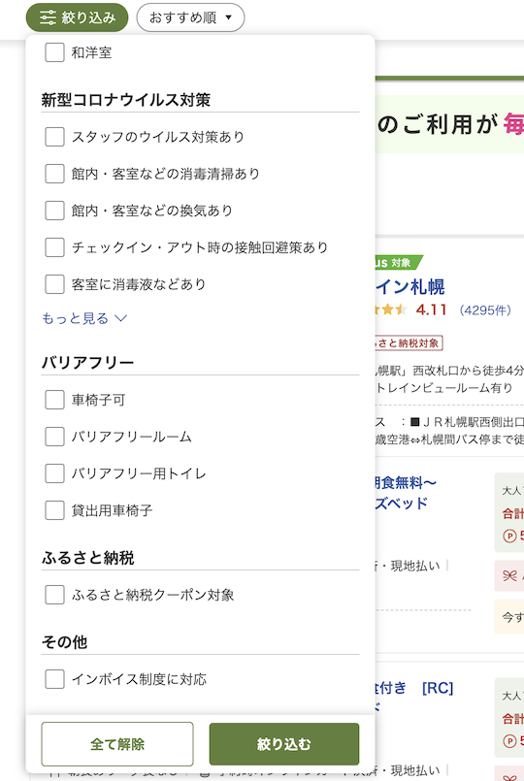Click the 絞り込み filter button
The height and width of the screenshot is (781, 524).
(77, 17)
